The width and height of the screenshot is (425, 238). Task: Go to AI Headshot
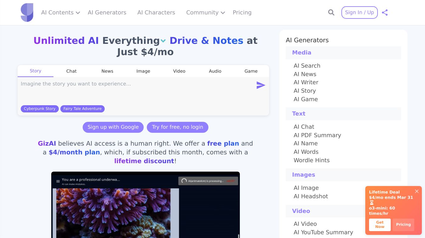[311, 196]
